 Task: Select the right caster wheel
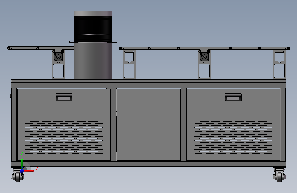click(280, 177)
